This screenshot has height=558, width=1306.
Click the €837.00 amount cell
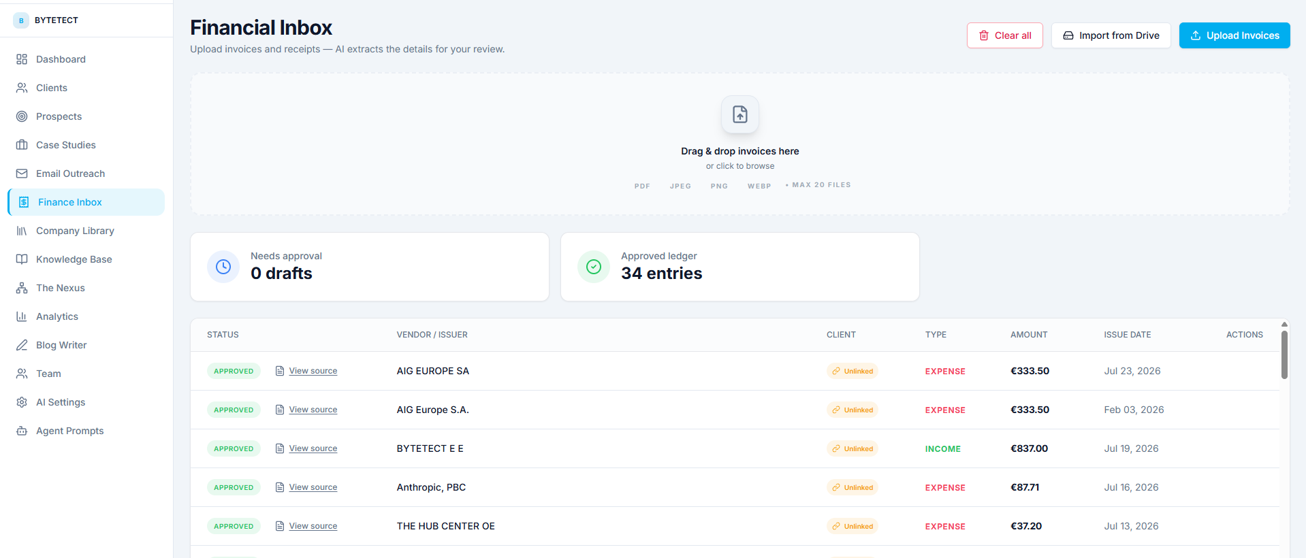click(x=1029, y=448)
